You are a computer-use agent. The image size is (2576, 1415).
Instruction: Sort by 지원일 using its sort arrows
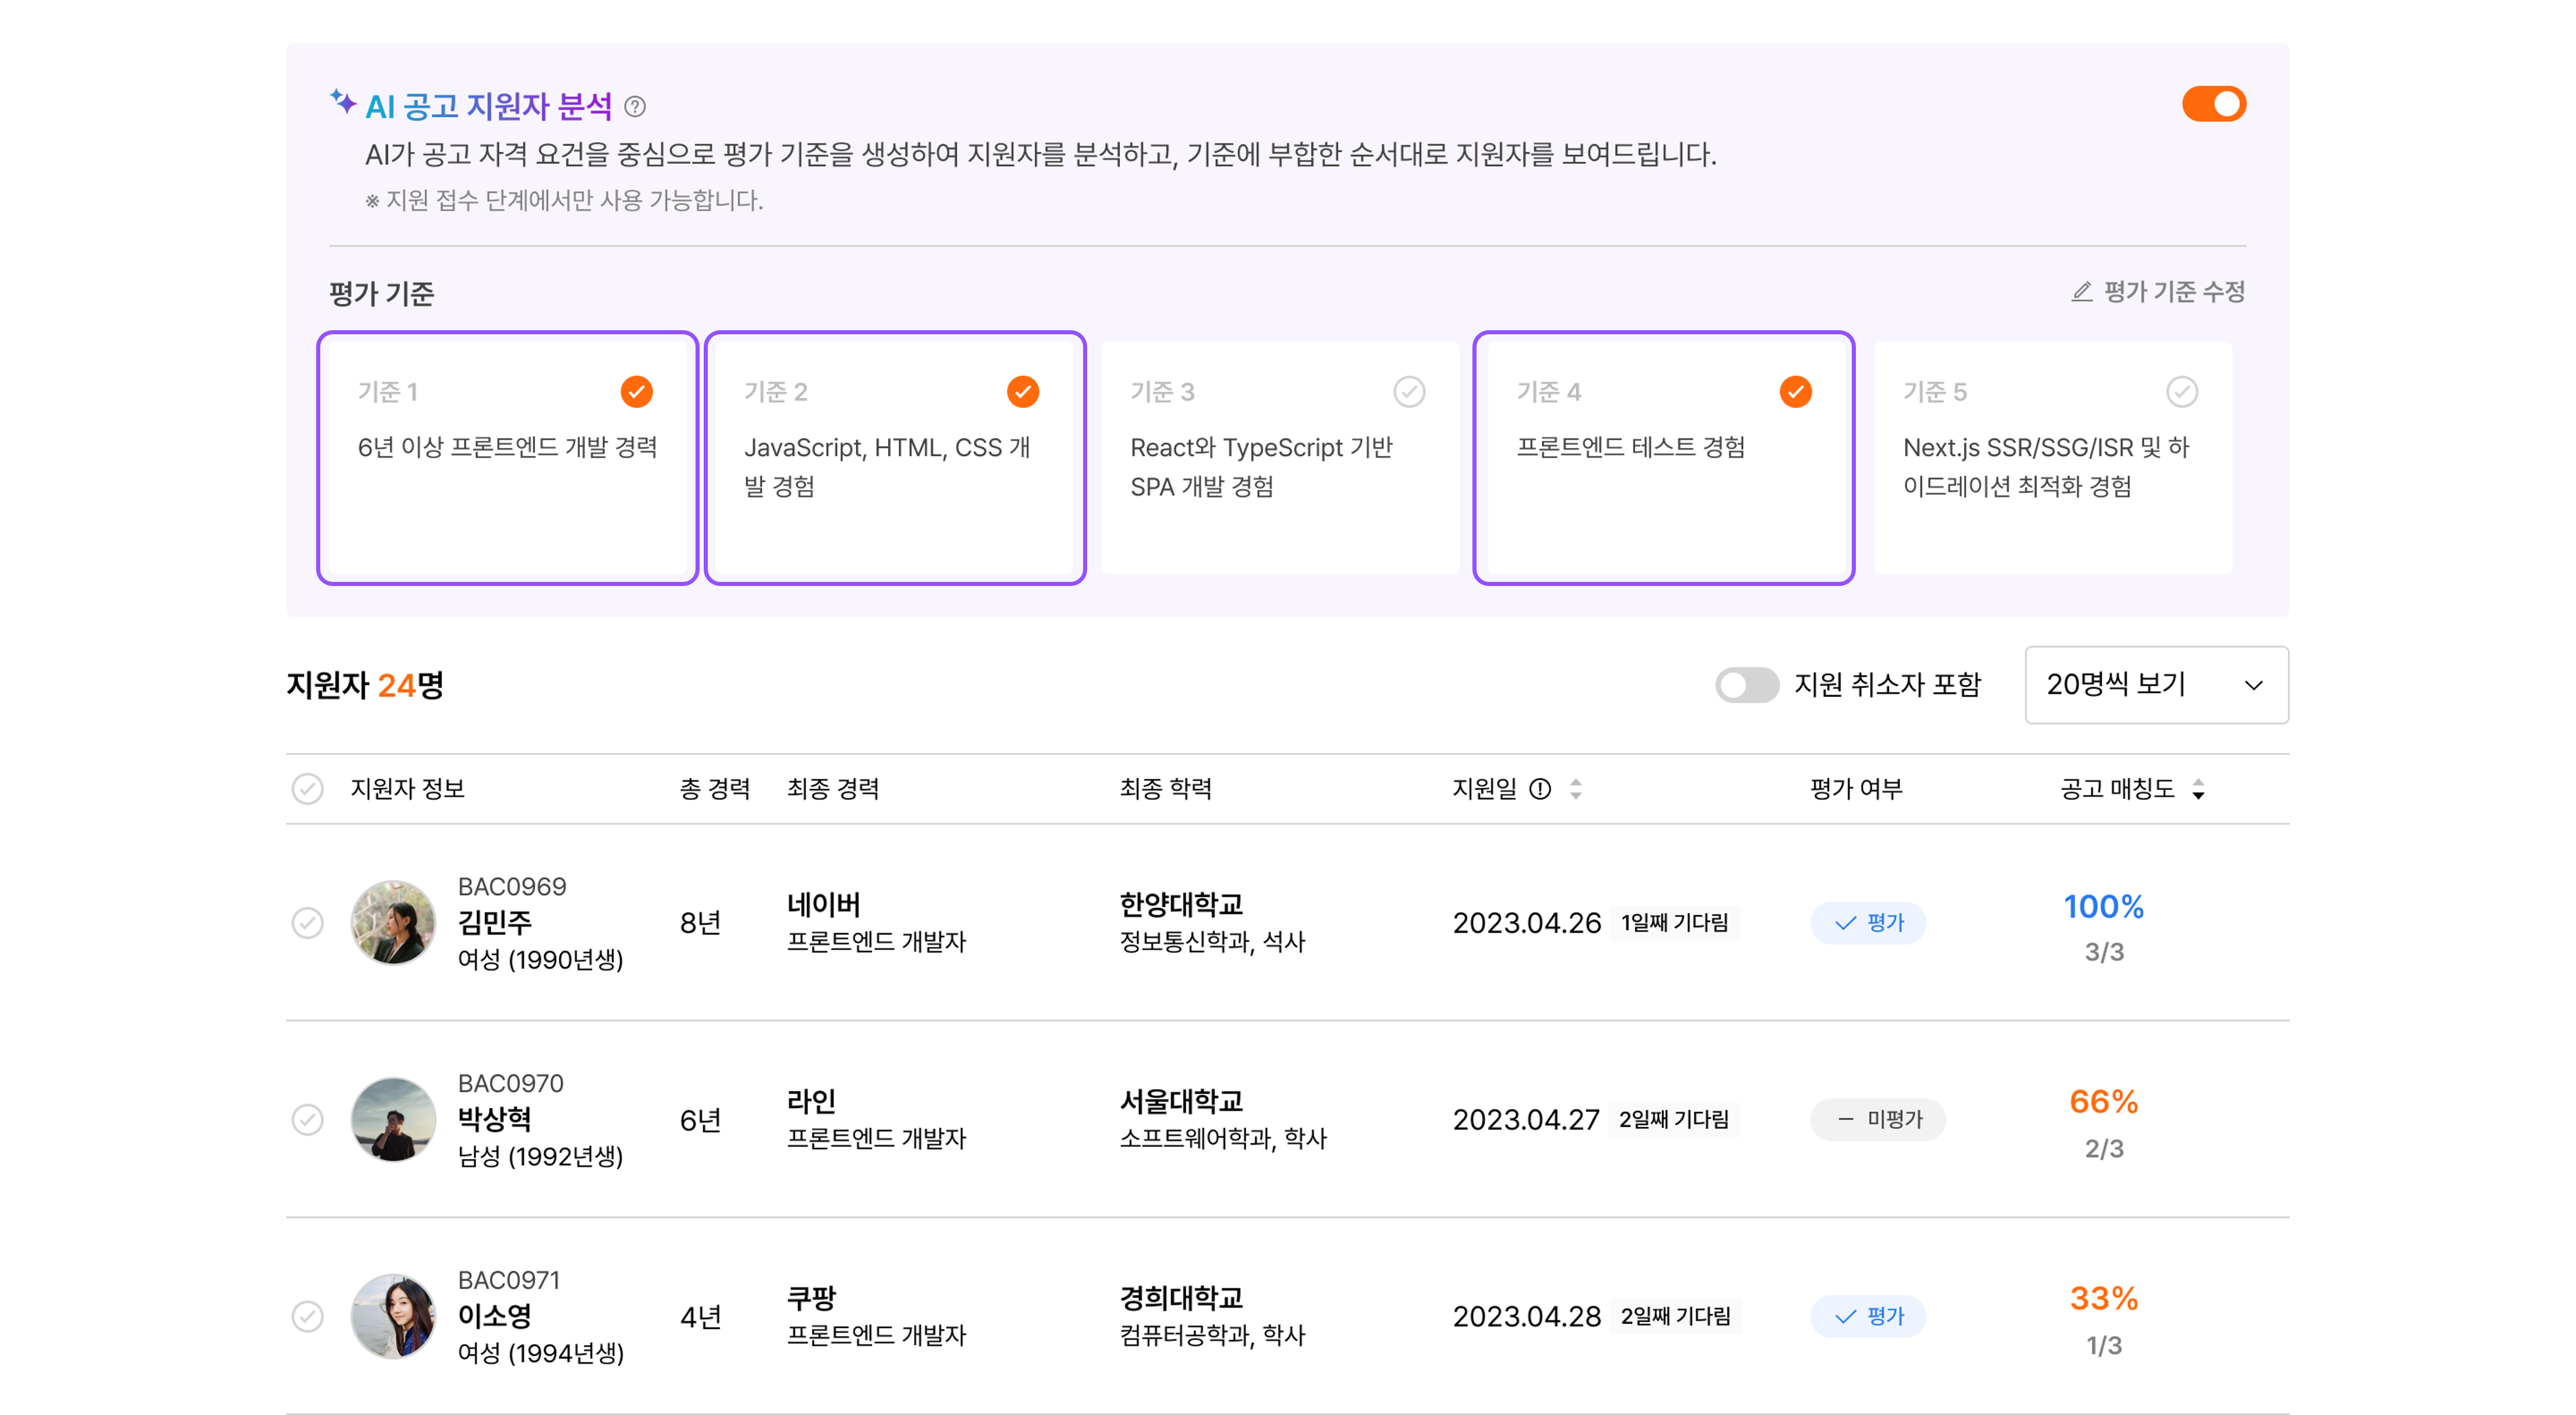1576,789
